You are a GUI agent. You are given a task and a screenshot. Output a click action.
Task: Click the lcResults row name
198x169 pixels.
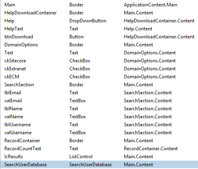coord(14,157)
